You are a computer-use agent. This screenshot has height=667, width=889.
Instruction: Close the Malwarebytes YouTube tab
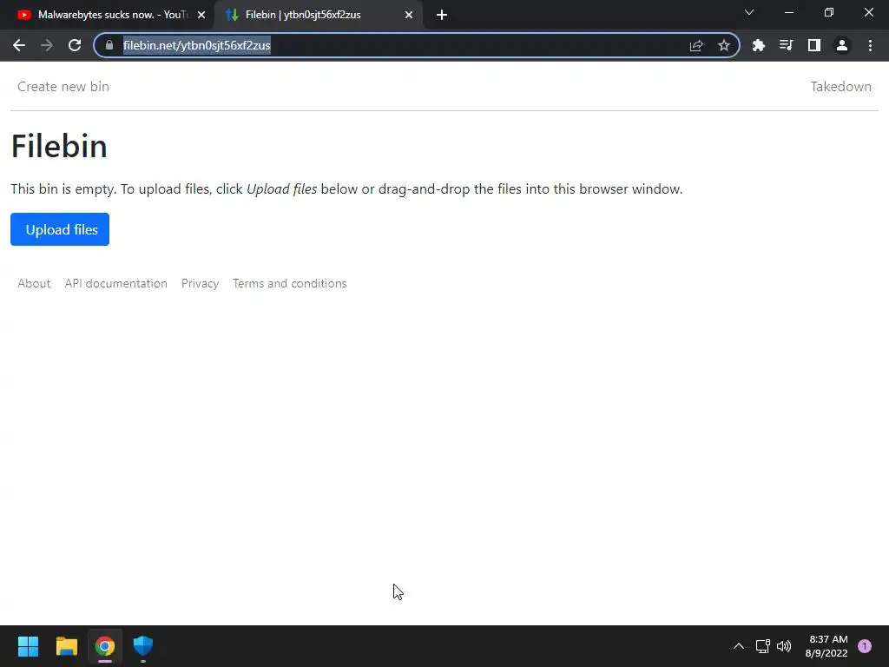[201, 15]
